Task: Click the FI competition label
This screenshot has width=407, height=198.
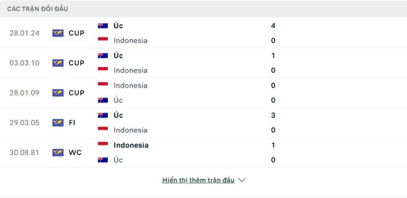Action: 72,123
